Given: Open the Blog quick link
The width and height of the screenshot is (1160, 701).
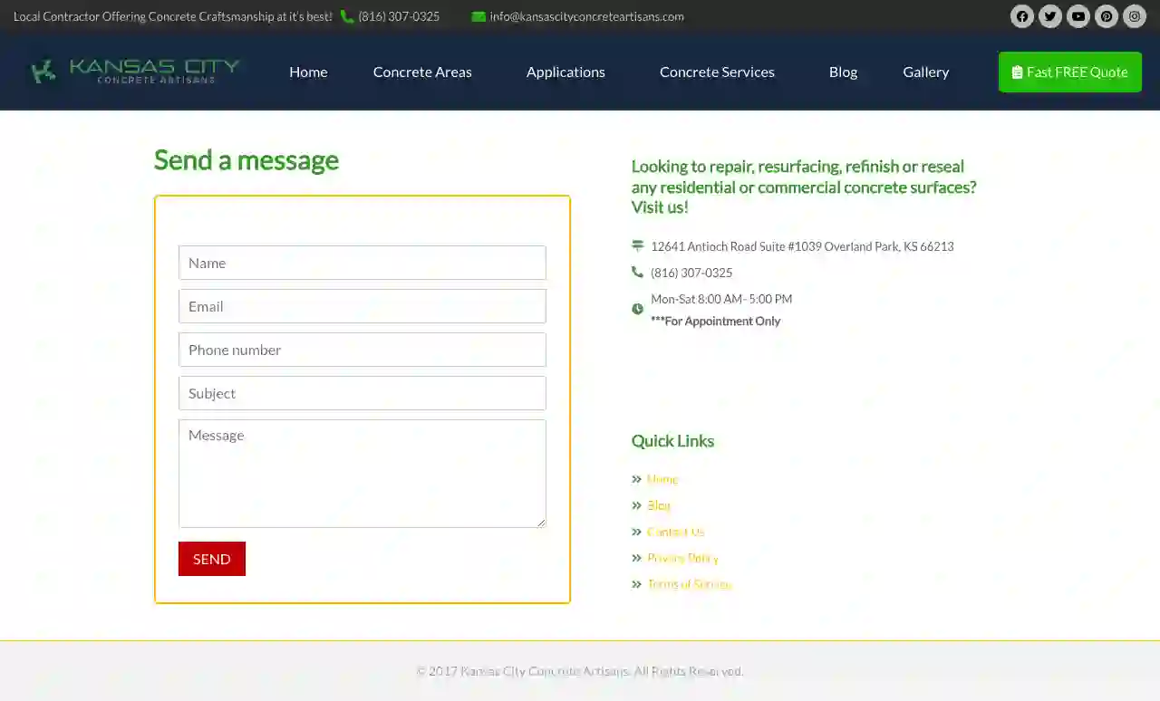Looking at the screenshot, I should [659, 505].
